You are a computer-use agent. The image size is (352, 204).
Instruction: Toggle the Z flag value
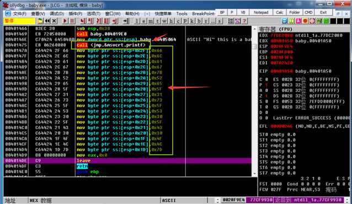click(x=266, y=96)
